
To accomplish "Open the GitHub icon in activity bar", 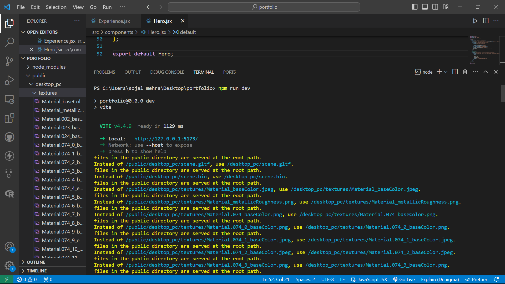I will pos(9,137).
